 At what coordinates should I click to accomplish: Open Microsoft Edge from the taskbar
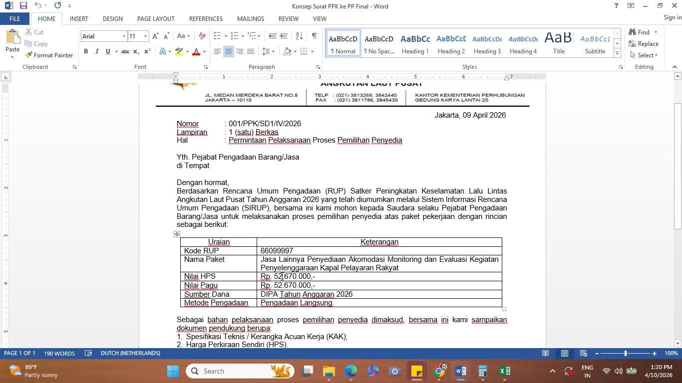click(x=351, y=371)
